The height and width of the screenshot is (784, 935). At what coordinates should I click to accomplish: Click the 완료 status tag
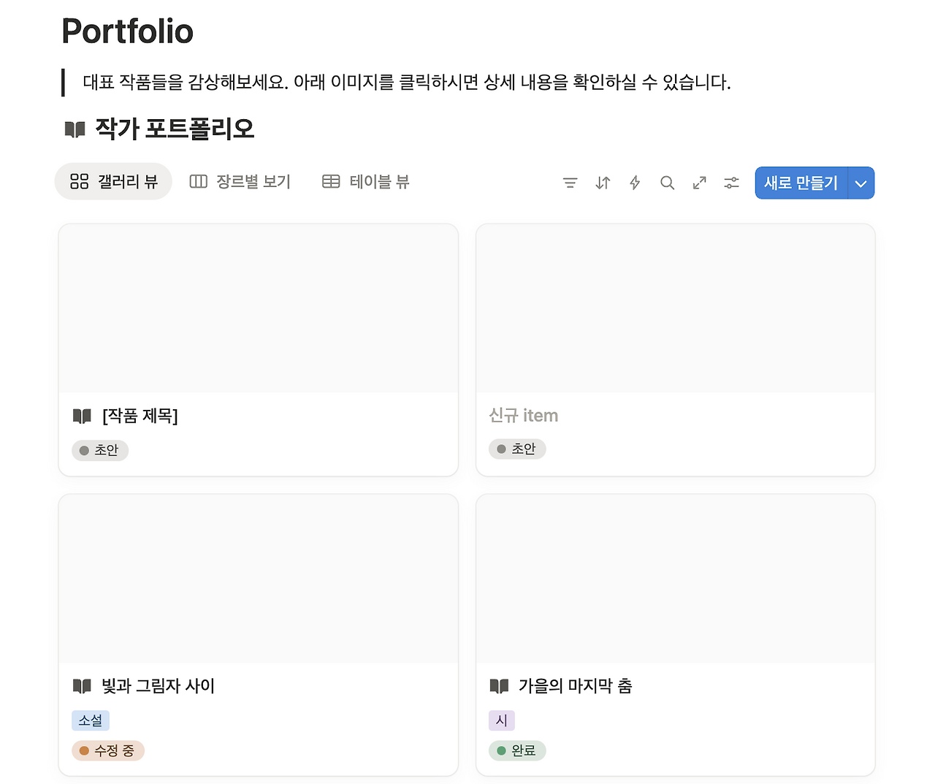(x=517, y=750)
